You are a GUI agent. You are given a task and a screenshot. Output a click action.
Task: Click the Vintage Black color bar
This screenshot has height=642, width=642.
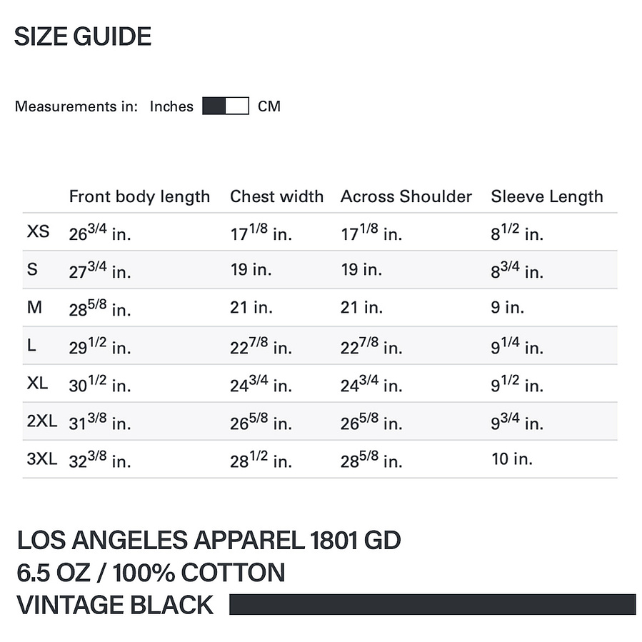coord(432,604)
